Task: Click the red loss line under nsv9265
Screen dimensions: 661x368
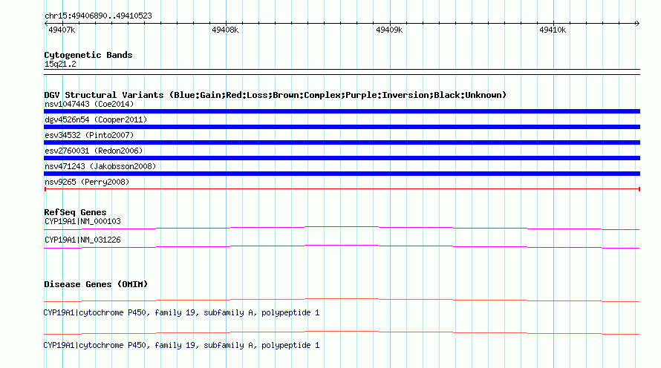Action: coord(342,189)
